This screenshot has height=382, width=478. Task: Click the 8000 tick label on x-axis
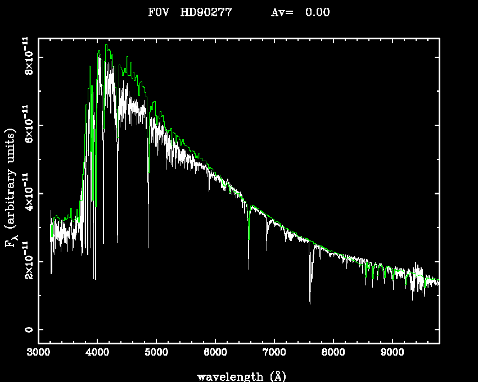pyautogui.click(x=333, y=353)
